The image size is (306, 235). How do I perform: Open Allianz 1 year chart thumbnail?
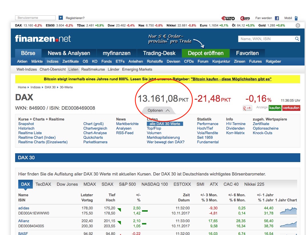[288, 224]
